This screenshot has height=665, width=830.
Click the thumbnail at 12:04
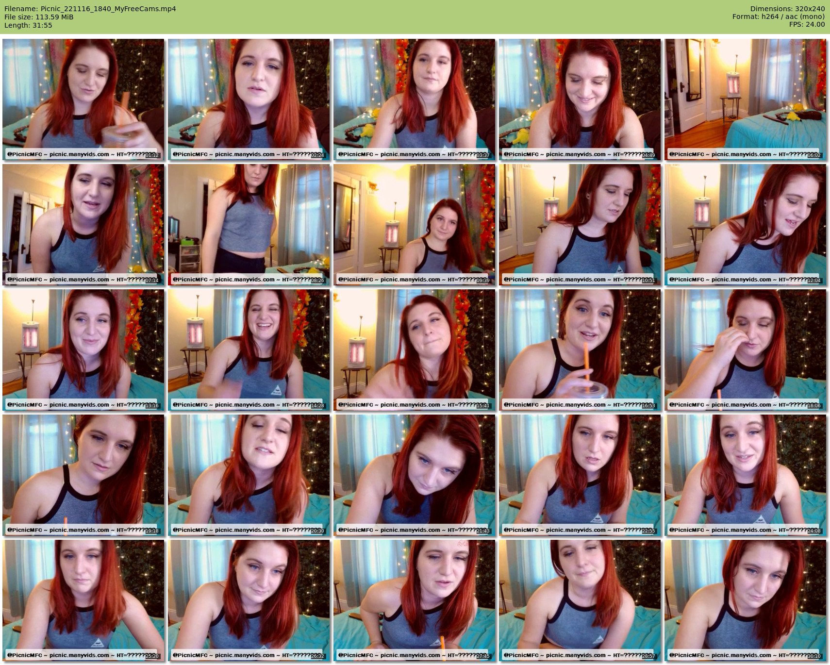click(745, 225)
